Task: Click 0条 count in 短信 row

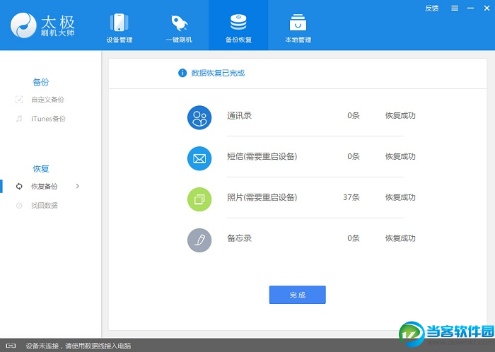Action: 354,156
